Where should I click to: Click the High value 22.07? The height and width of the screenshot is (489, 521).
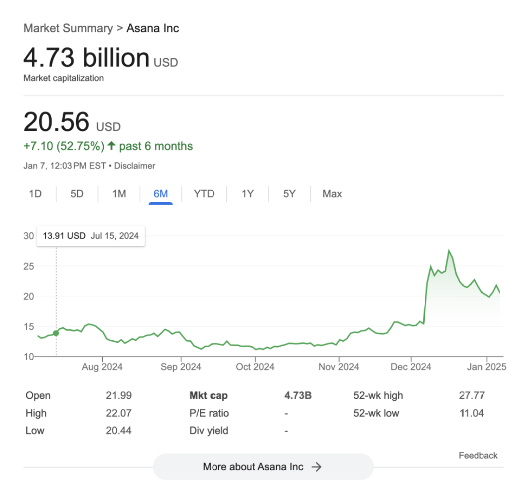pyautogui.click(x=119, y=413)
